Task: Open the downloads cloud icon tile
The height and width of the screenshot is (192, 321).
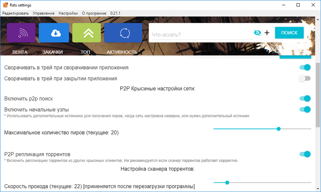Action: [54, 33]
